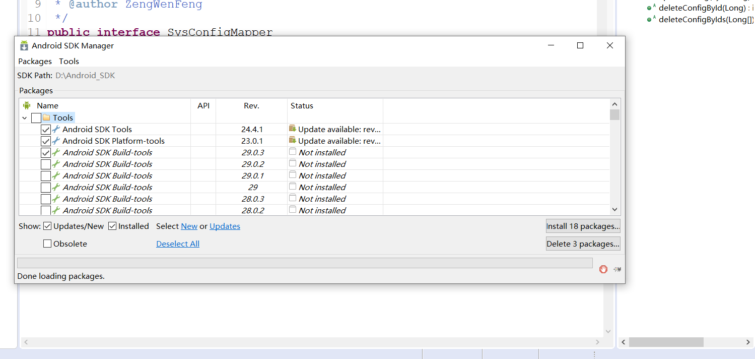
Task: Check Build-tools 29.0.1 checkbox
Action: point(45,176)
